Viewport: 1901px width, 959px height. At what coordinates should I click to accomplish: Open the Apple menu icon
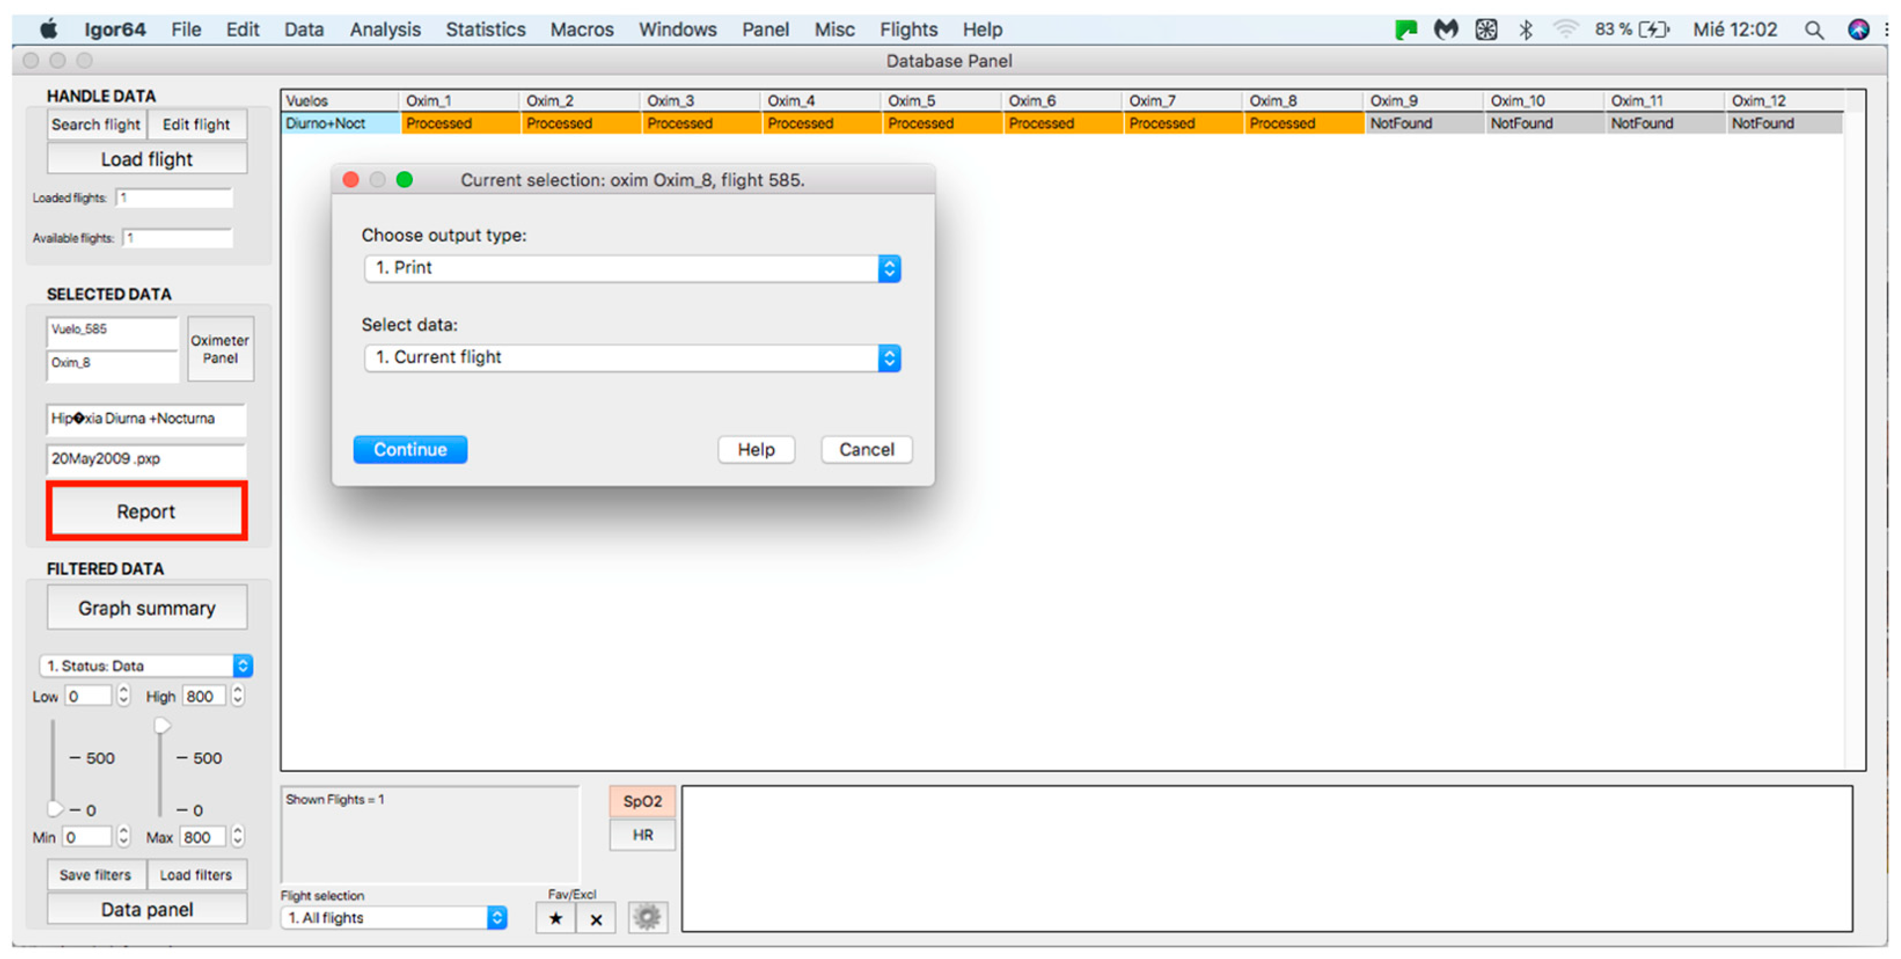pos(49,30)
